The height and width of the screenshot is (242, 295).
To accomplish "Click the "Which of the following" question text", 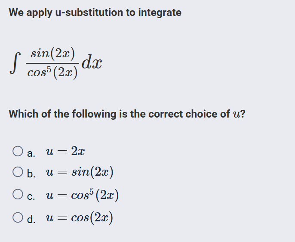I will tap(120, 114).
